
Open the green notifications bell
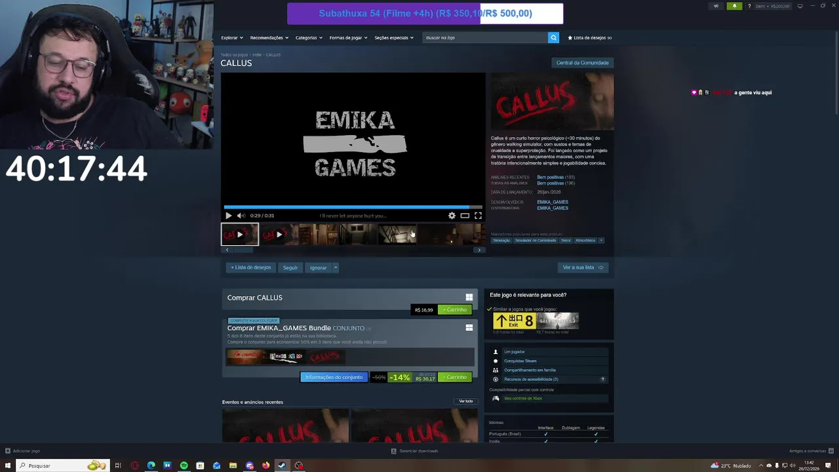(734, 6)
